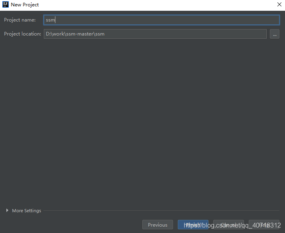Screen dimensions: 285x233
Task: Click the Project name input field
Action: 161,20
